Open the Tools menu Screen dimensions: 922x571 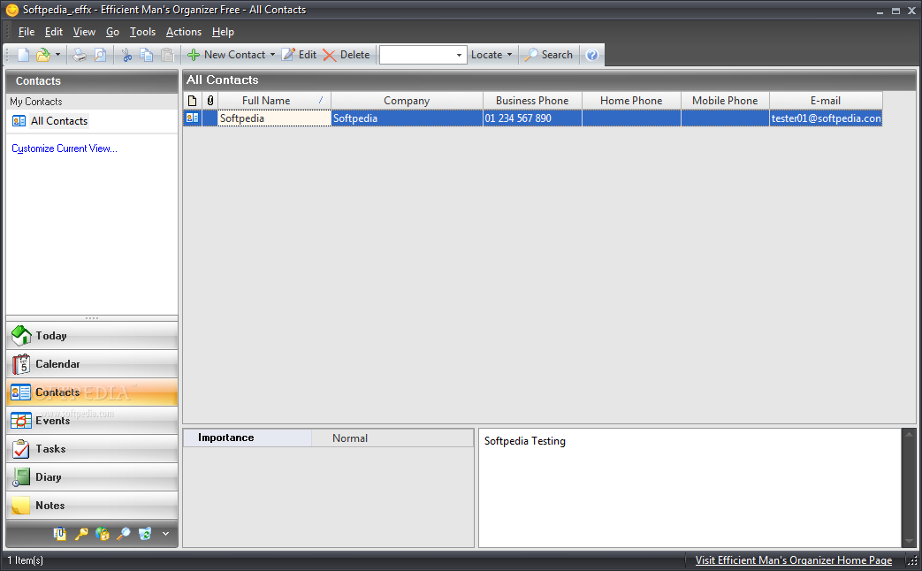[142, 32]
